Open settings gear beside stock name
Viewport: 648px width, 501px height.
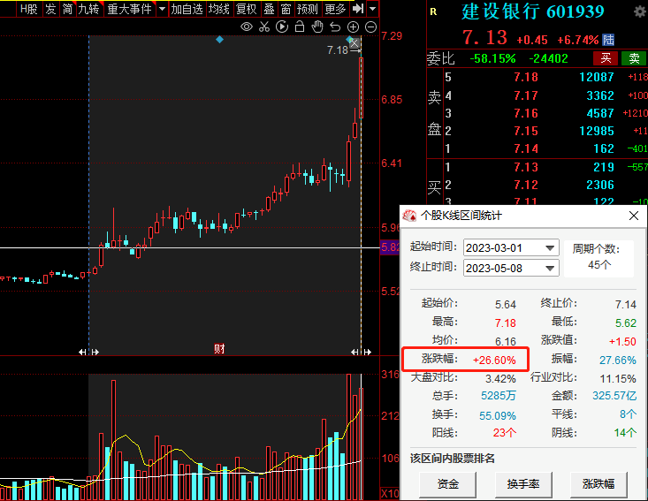[639, 12]
